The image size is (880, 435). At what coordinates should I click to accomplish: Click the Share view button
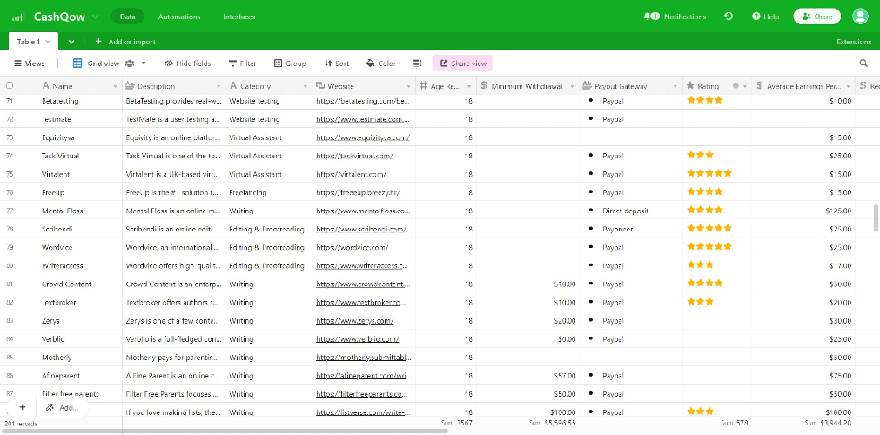tap(462, 64)
